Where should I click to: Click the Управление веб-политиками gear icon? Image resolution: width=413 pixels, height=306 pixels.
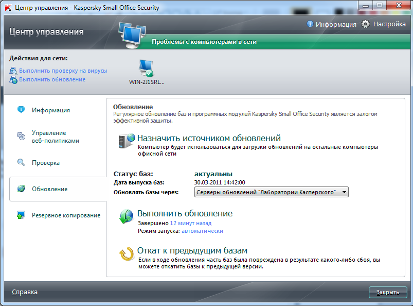[x=21, y=136]
